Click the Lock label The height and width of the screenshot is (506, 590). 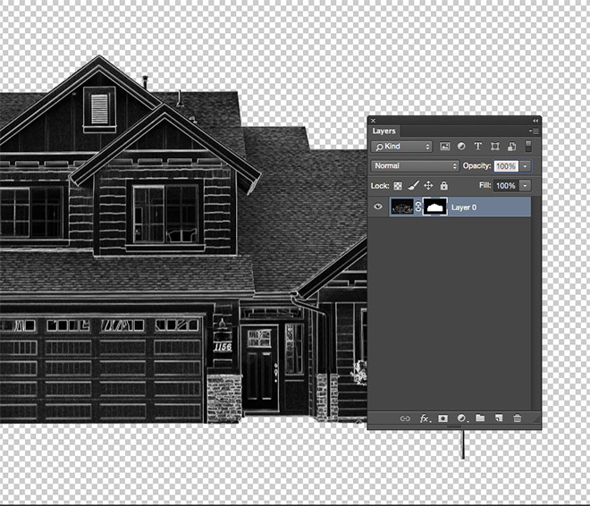[380, 186]
